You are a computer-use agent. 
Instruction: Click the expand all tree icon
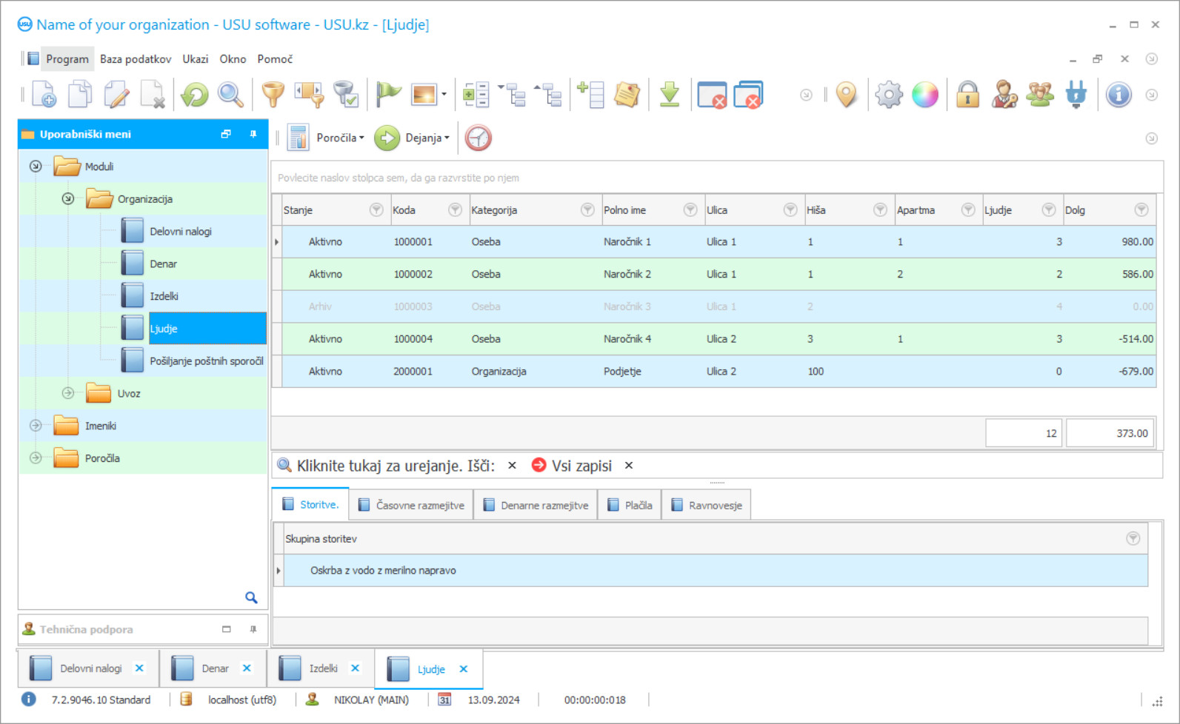click(512, 95)
